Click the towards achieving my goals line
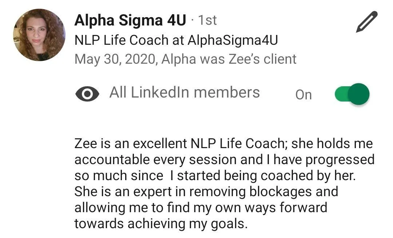The image size is (393, 238). pyautogui.click(x=161, y=224)
